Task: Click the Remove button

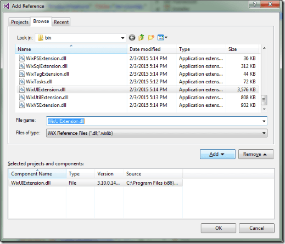Action: click(256, 154)
